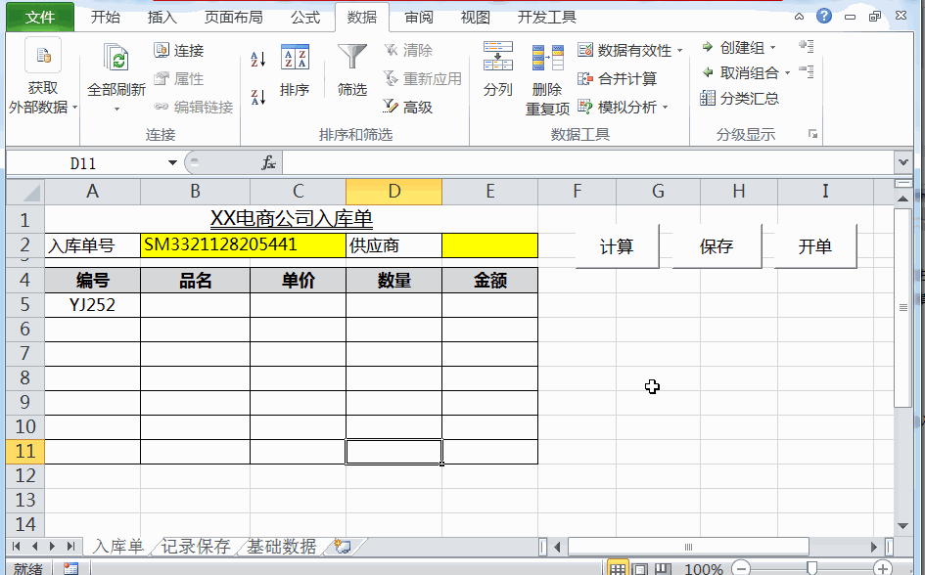Click Remove Duplicates (删除重复项) icon
This screenshot has height=575, width=925.
pyautogui.click(x=547, y=79)
